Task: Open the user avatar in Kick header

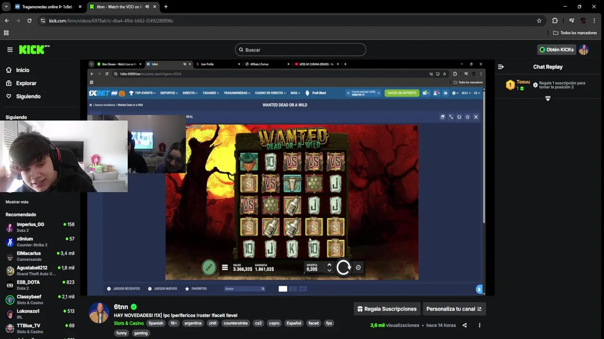Action: coord(584,49)
